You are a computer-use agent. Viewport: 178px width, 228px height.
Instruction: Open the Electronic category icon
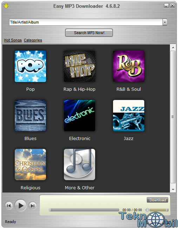coord(79,116)
